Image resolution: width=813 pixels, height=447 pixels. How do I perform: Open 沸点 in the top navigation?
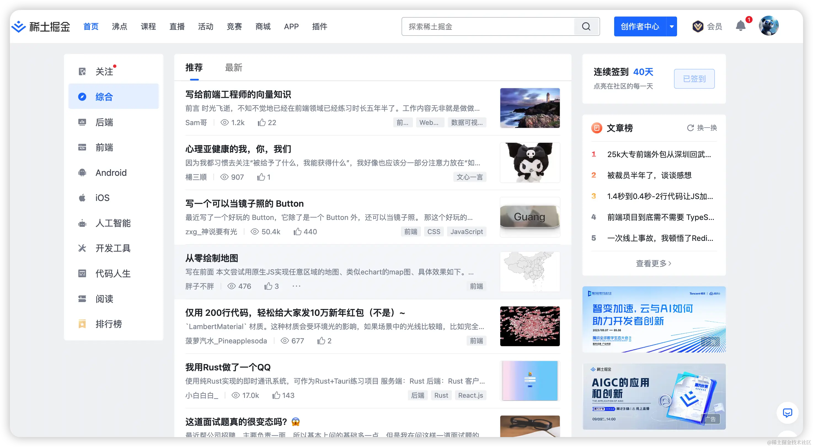point(119,26)
